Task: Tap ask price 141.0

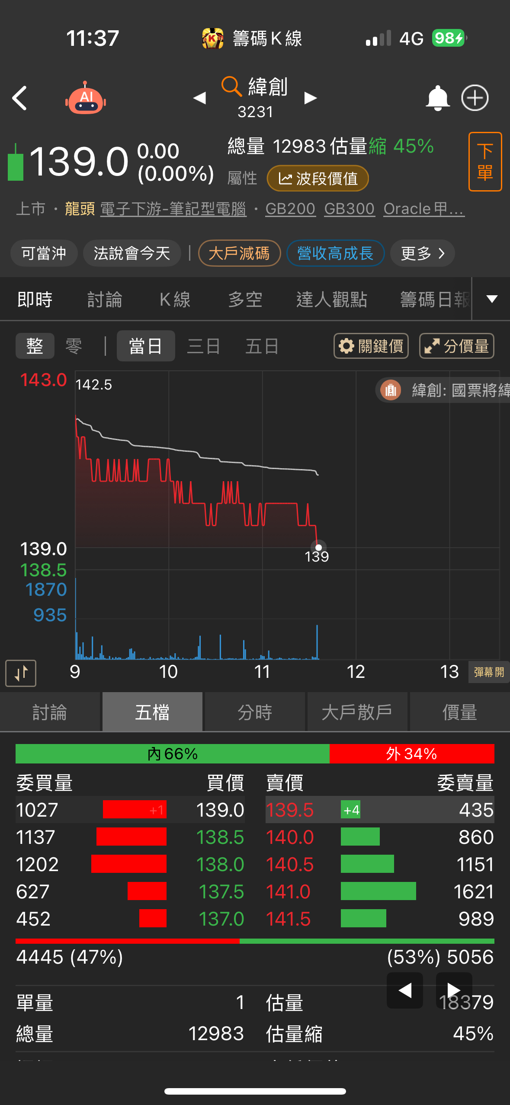Action: 288,891
